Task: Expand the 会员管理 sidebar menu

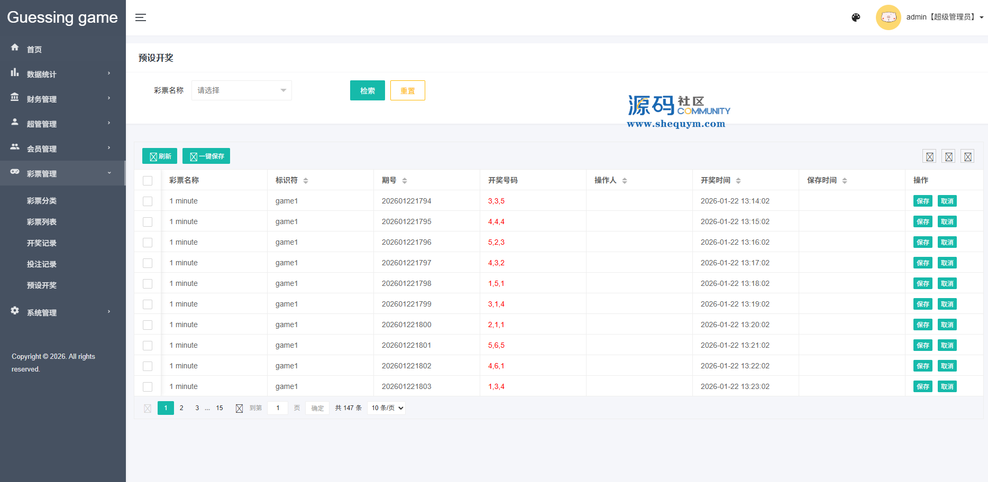Action: coord(62,149)
